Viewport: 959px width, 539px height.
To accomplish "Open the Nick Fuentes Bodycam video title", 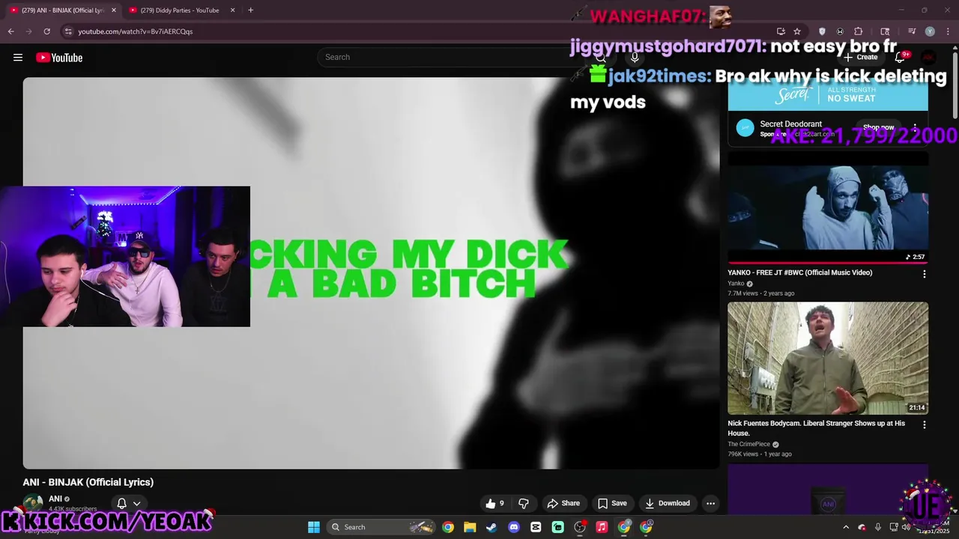I will pos(817,428).
